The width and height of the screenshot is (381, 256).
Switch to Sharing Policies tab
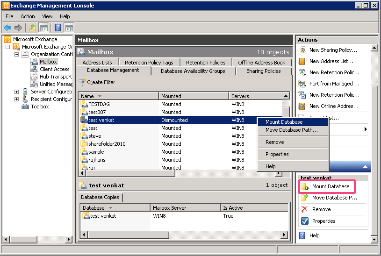(x=264, y=71)
